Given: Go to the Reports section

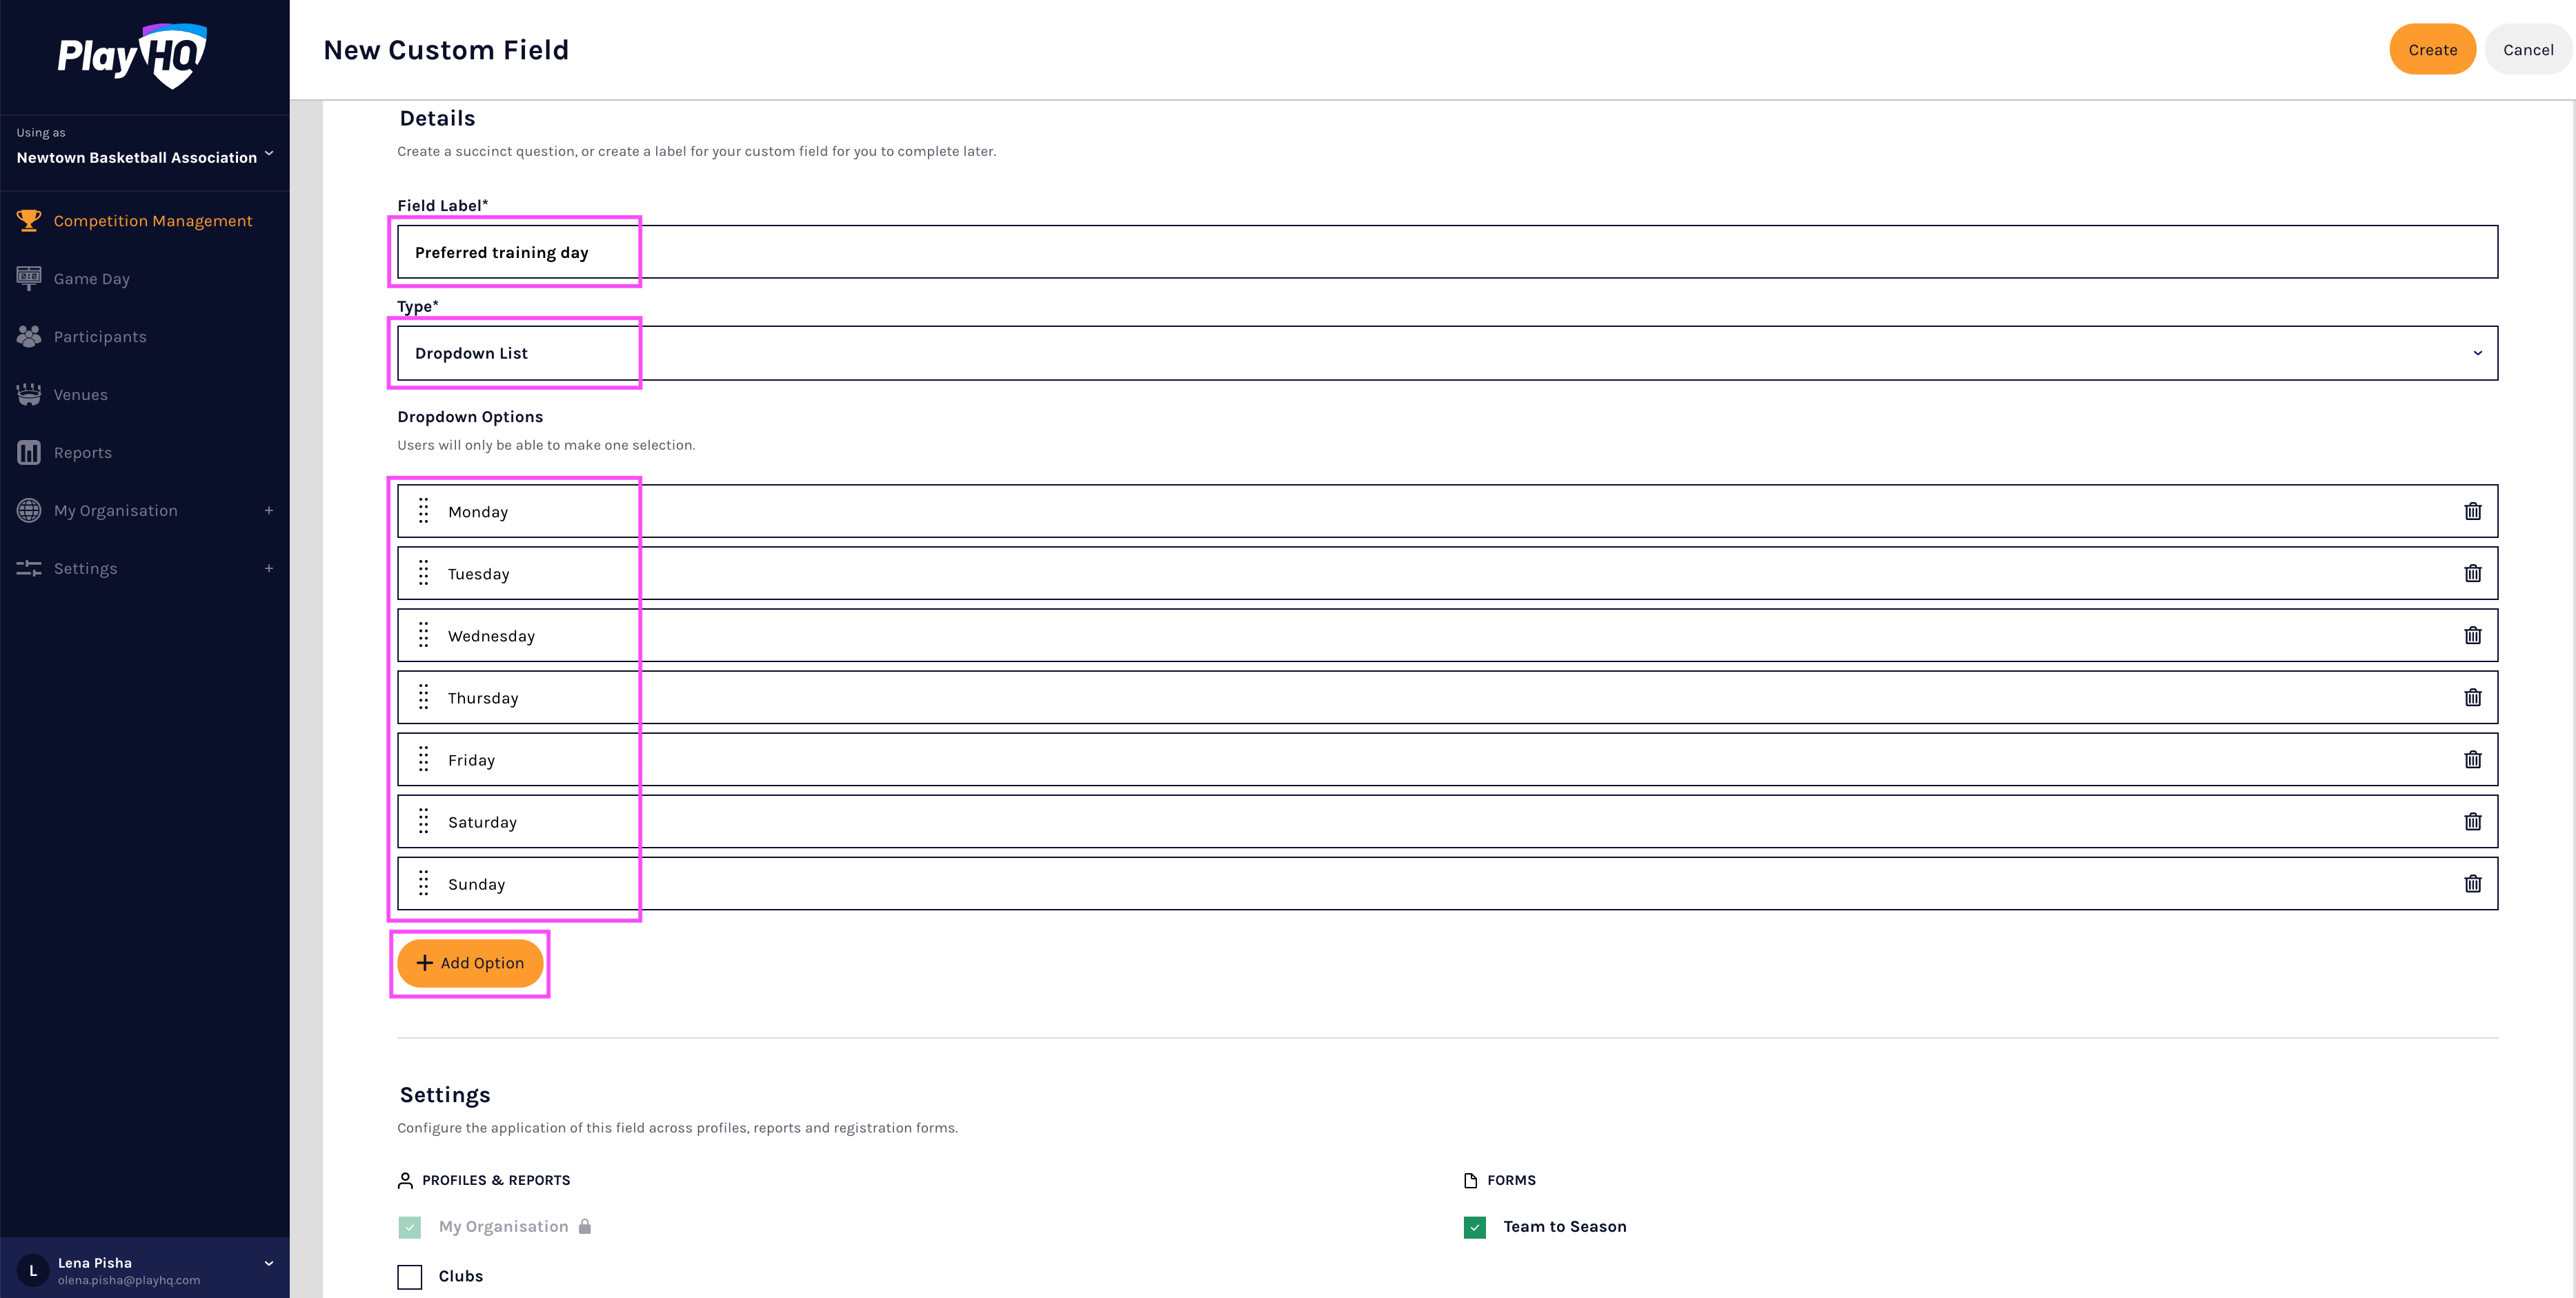Looking at the screenshot, I should coord(82,453).
